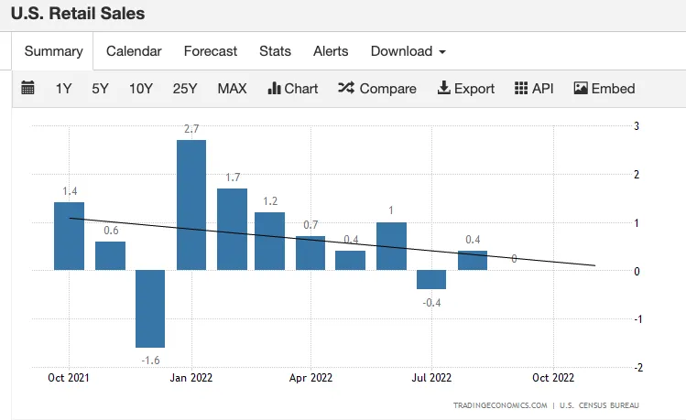Select the Stats tab
The height and width of the screenshot is (420, 686).
tap(275, 51)
